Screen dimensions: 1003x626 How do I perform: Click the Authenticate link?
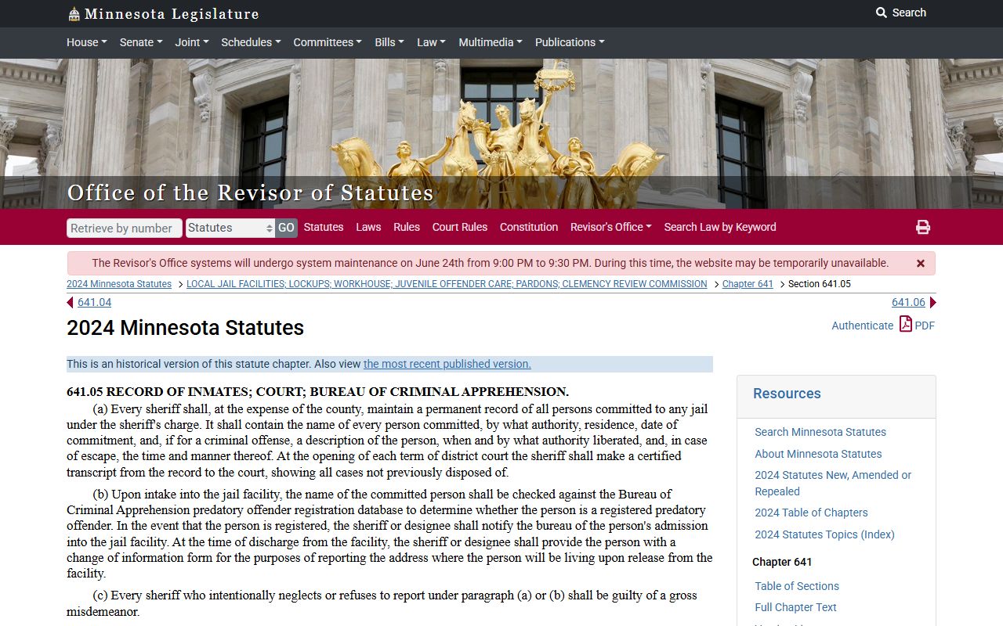coord(862,326)
